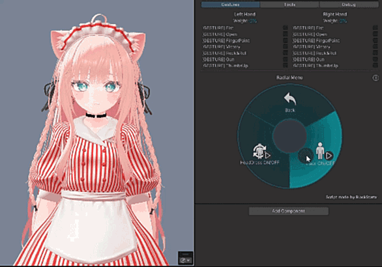Image resolution: width=382 pixels, height=267 pixels.
Task: Open the submenu arrow next to HeadDress icon
Action: [x=268, y=155]
